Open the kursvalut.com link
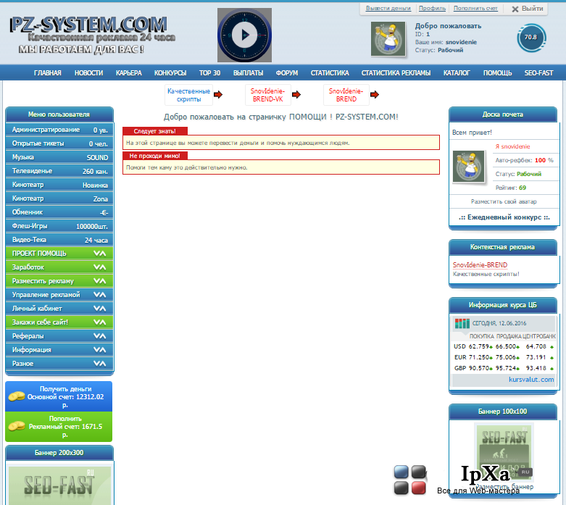Image resolution: width=566 pixels, height=505 pixels. click(531, 380)
